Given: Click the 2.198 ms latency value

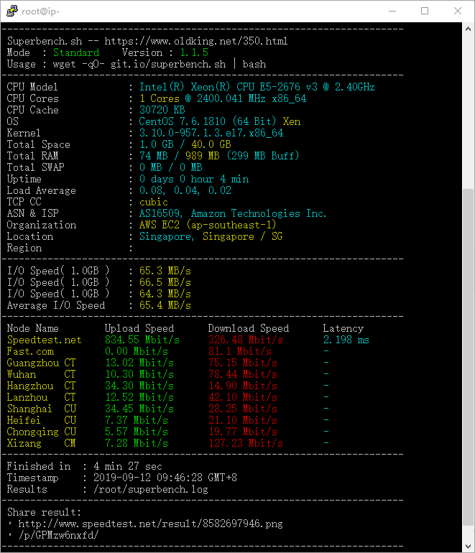Looking at the screenshot, I should coord(346,340).
